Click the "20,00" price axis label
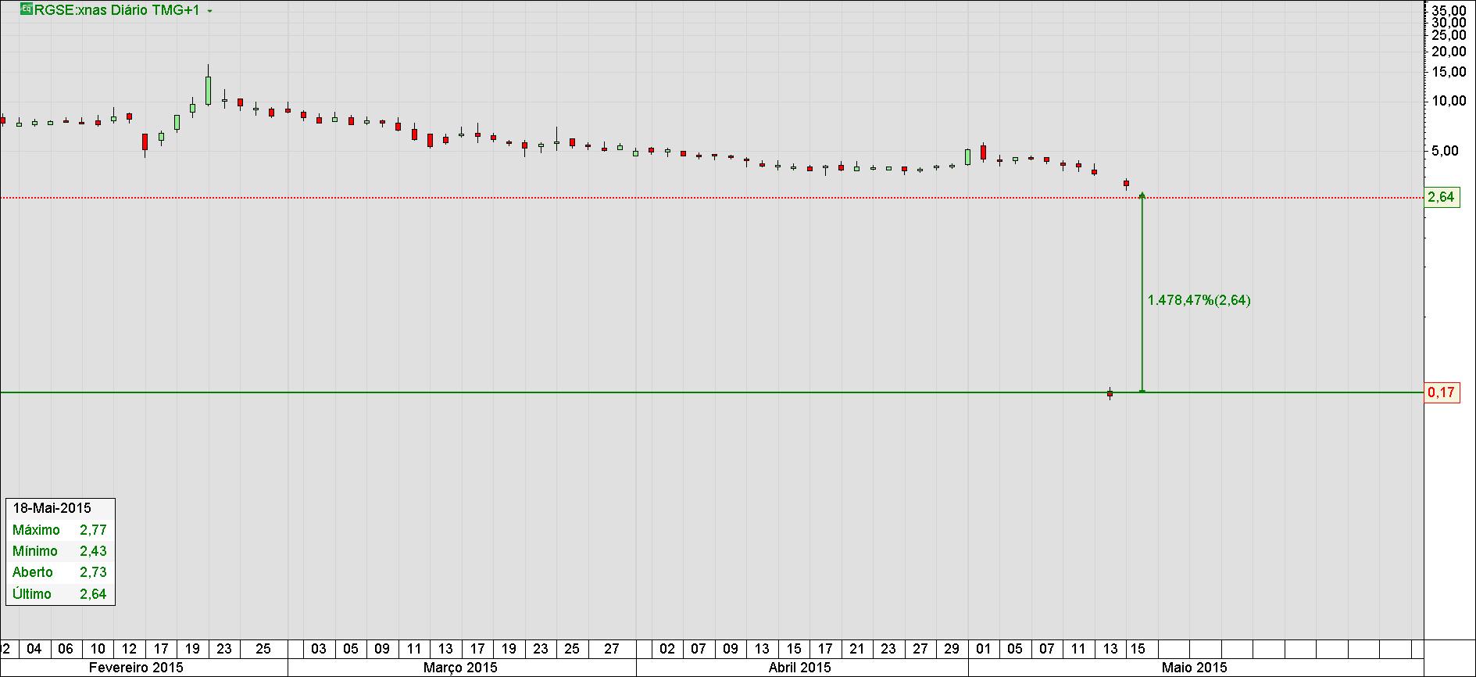This screenshot has width=1476, height=677. tap(1449, 52)
